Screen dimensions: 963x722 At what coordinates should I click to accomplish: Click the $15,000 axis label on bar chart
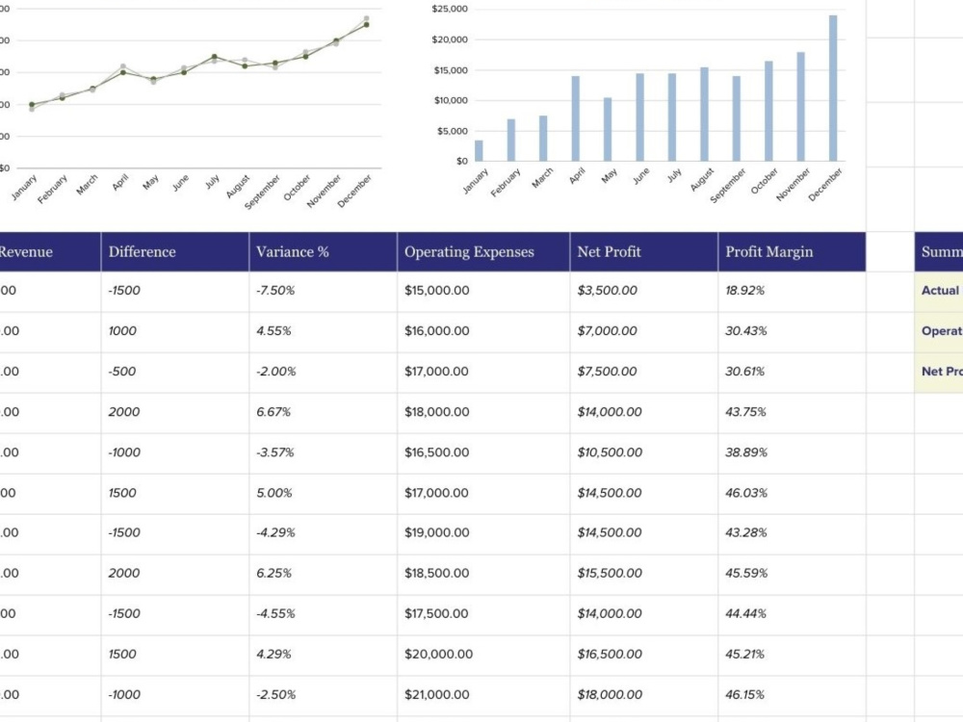(x=451, y=70)
